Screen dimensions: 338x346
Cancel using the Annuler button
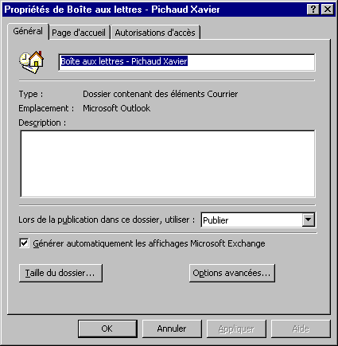(x=172, y=329)
